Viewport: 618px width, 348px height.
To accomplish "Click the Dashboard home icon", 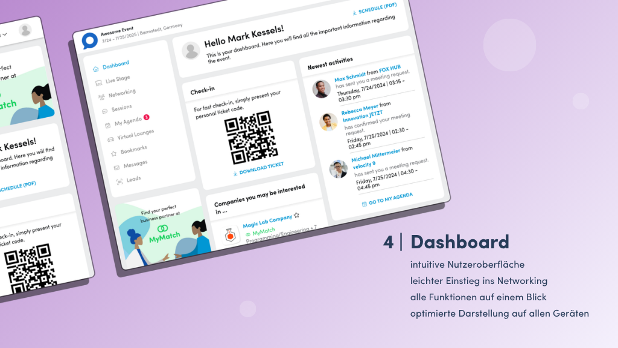I will (x=96, y=69).
